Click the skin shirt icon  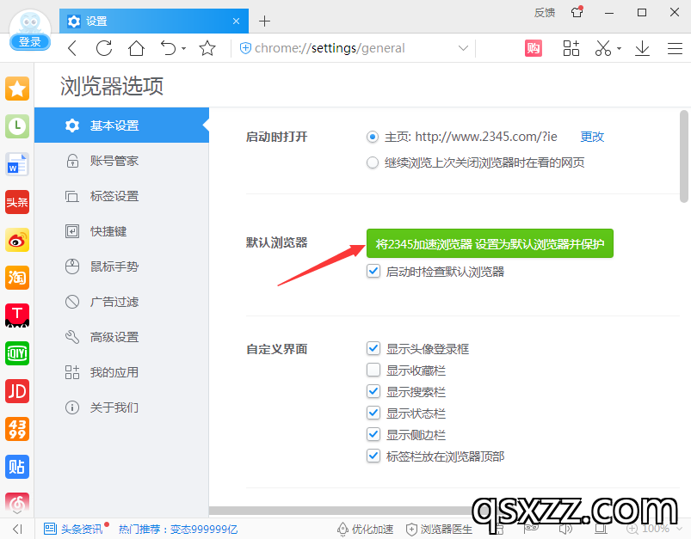tap(577, 12)
